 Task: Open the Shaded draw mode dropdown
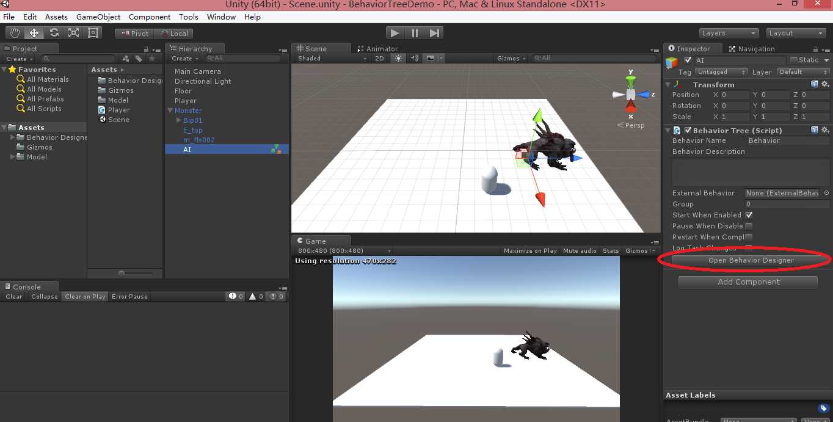click(x=332, y=58)
